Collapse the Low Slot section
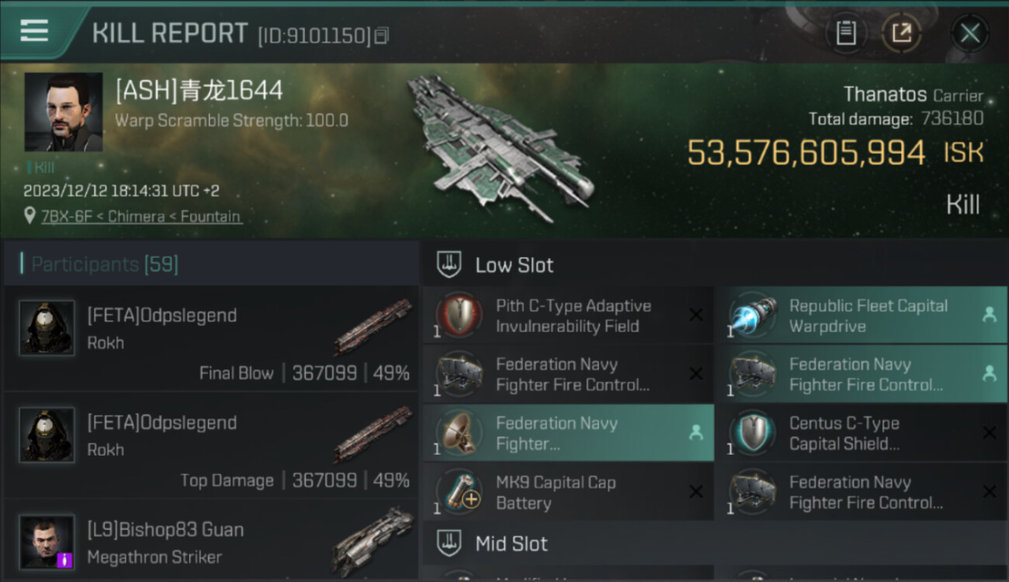This screenshot has width=1009, height=582. 514,265
